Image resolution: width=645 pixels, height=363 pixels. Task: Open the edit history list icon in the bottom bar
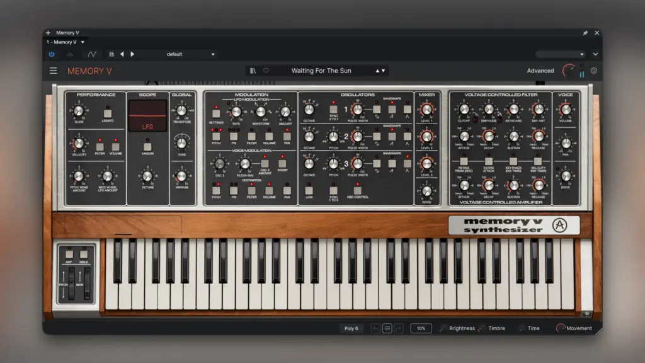(387, 328)
